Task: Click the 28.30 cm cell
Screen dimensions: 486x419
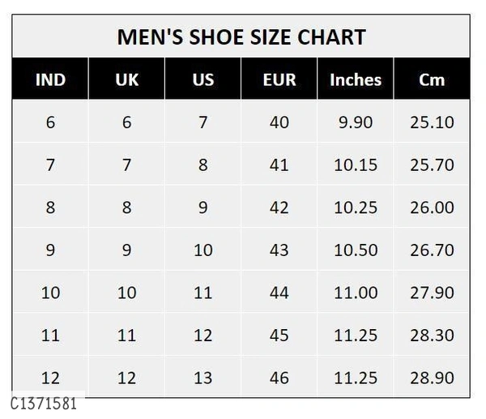Action: pos(432,335)
